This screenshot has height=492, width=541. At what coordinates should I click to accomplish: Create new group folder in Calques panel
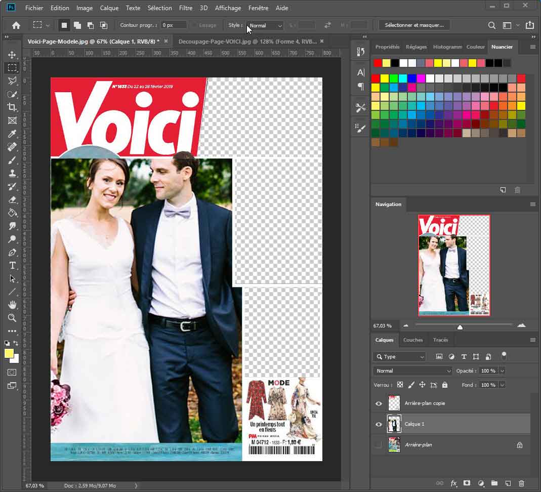(x=494, y=483)
